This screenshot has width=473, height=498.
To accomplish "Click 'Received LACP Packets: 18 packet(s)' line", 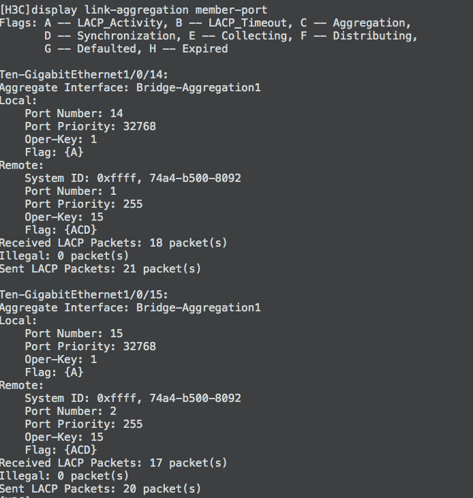I will point(113,243).
